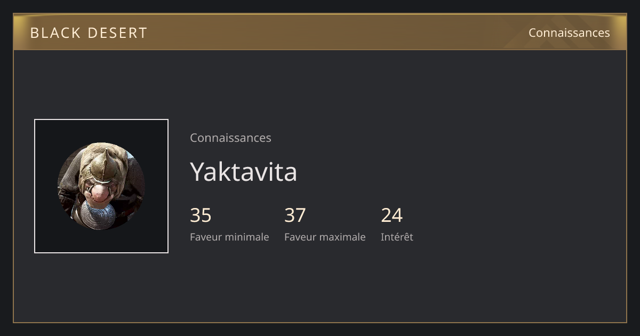The image size is (640, 336).
Task: Click the white-bordered thumbnail frame corner
Action: point(35,120)
